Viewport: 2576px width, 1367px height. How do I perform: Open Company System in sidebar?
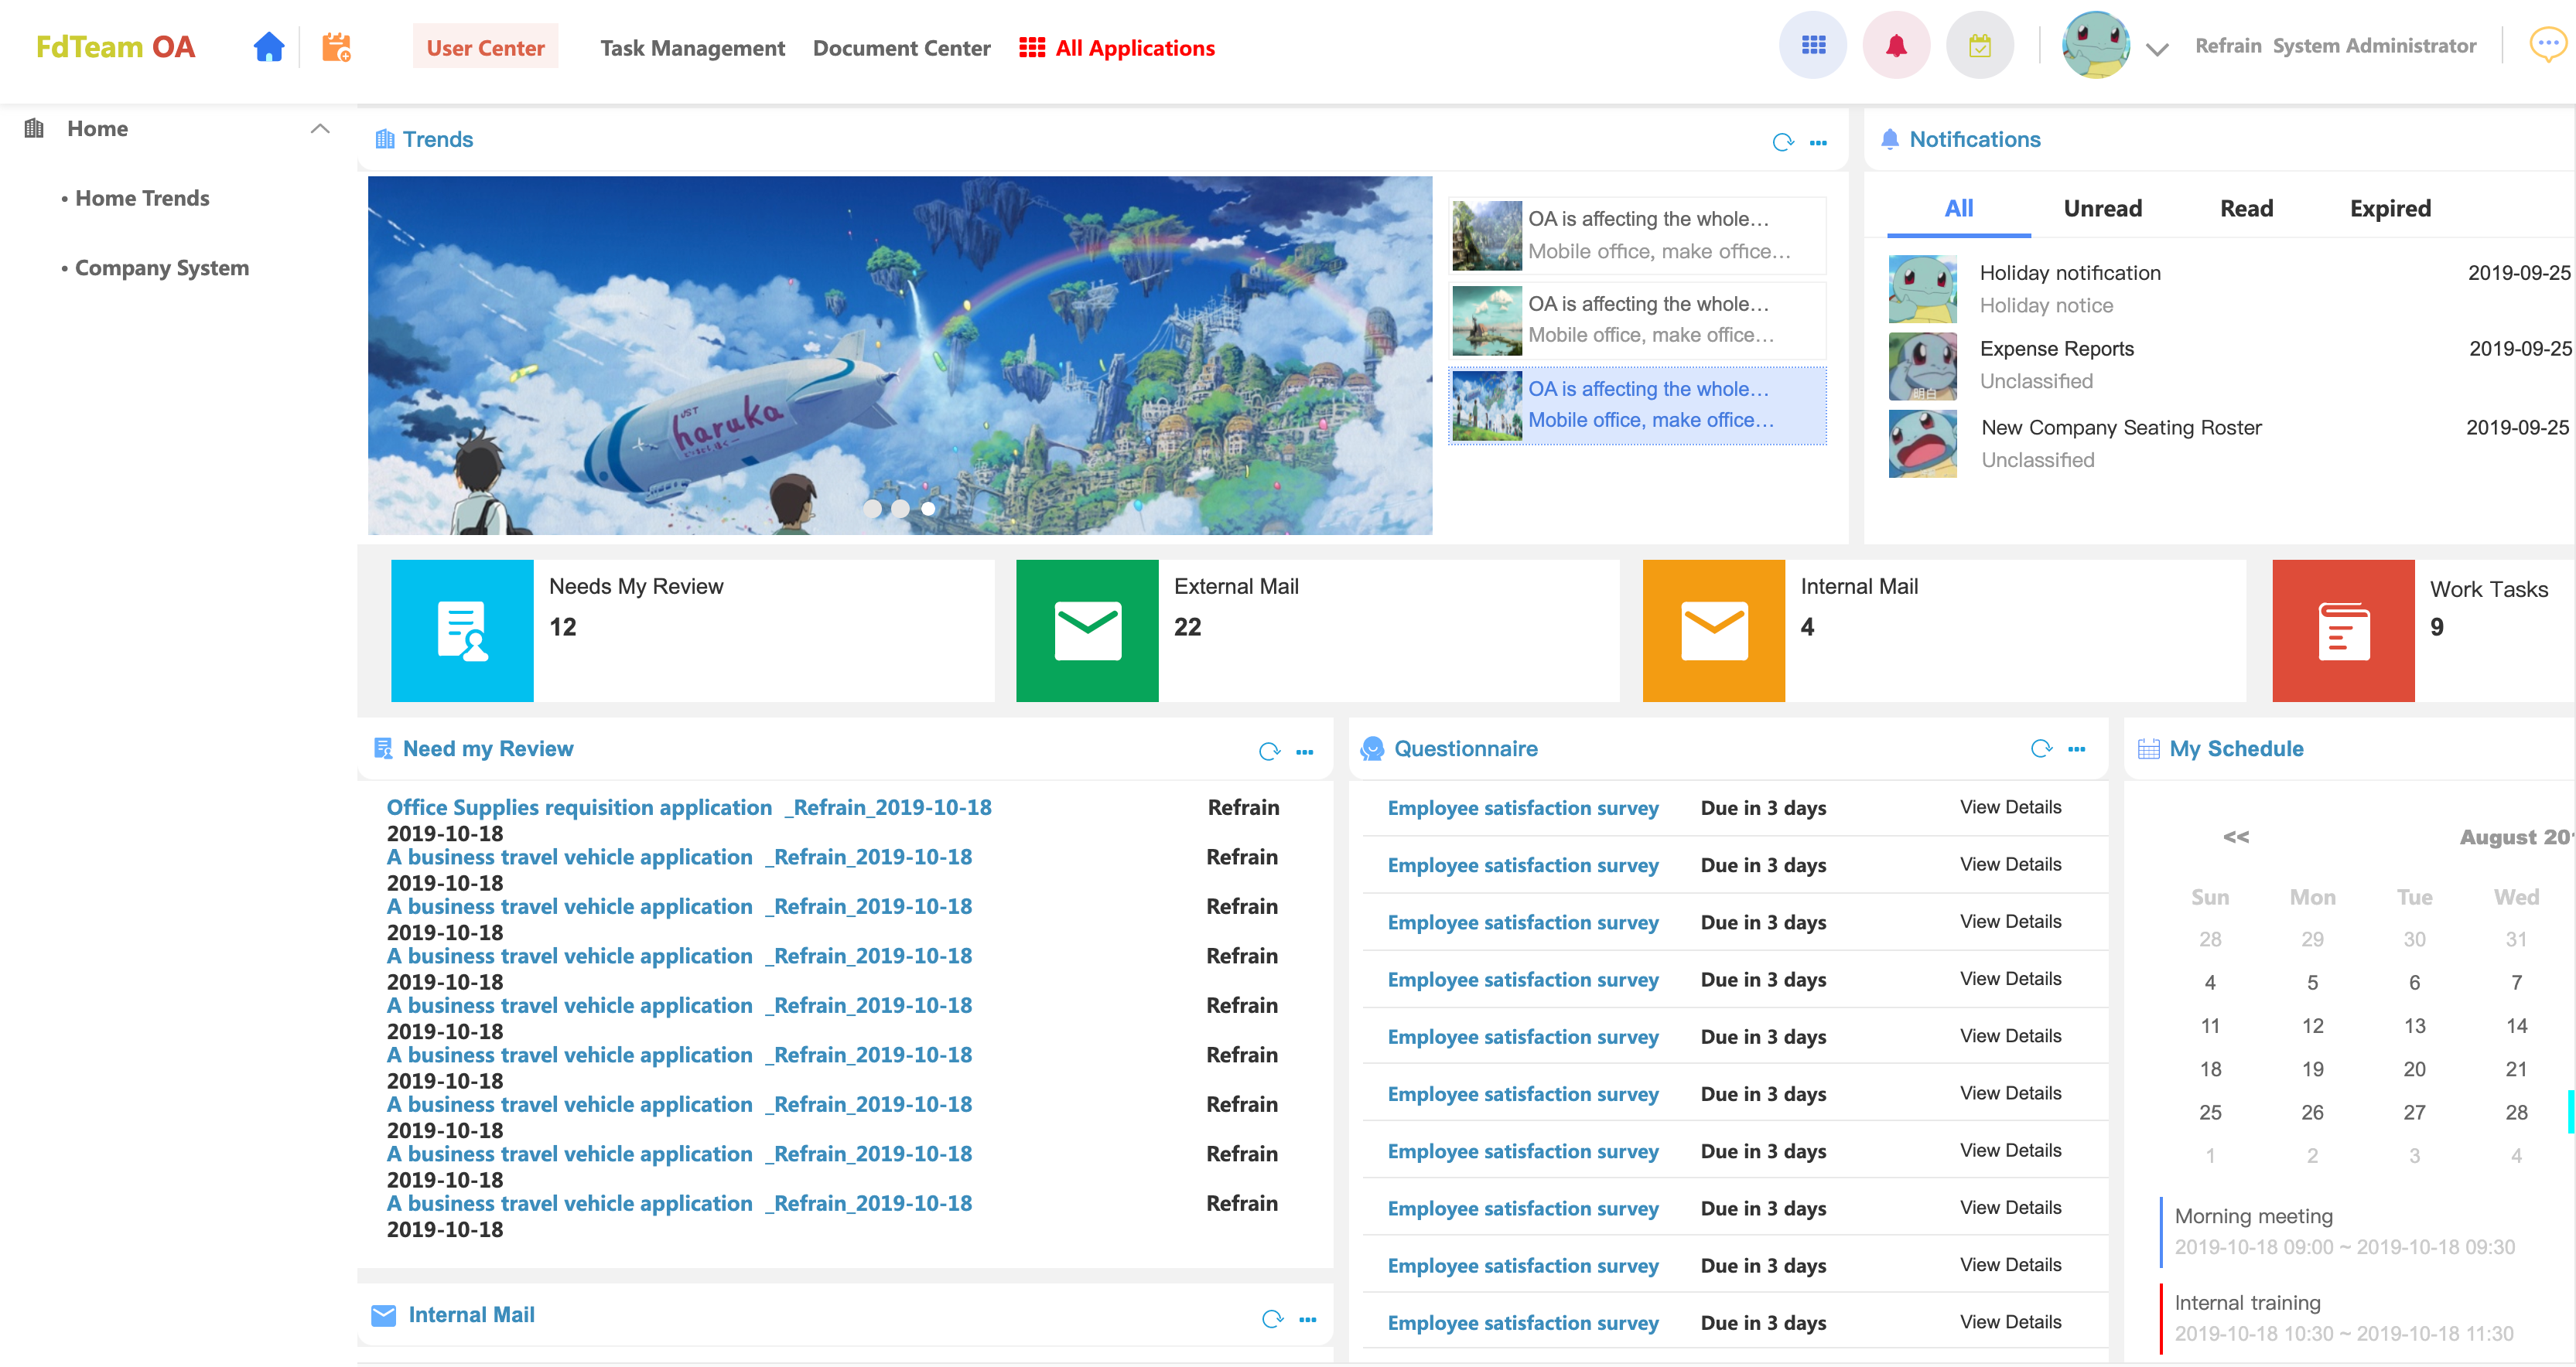(162, 268)
